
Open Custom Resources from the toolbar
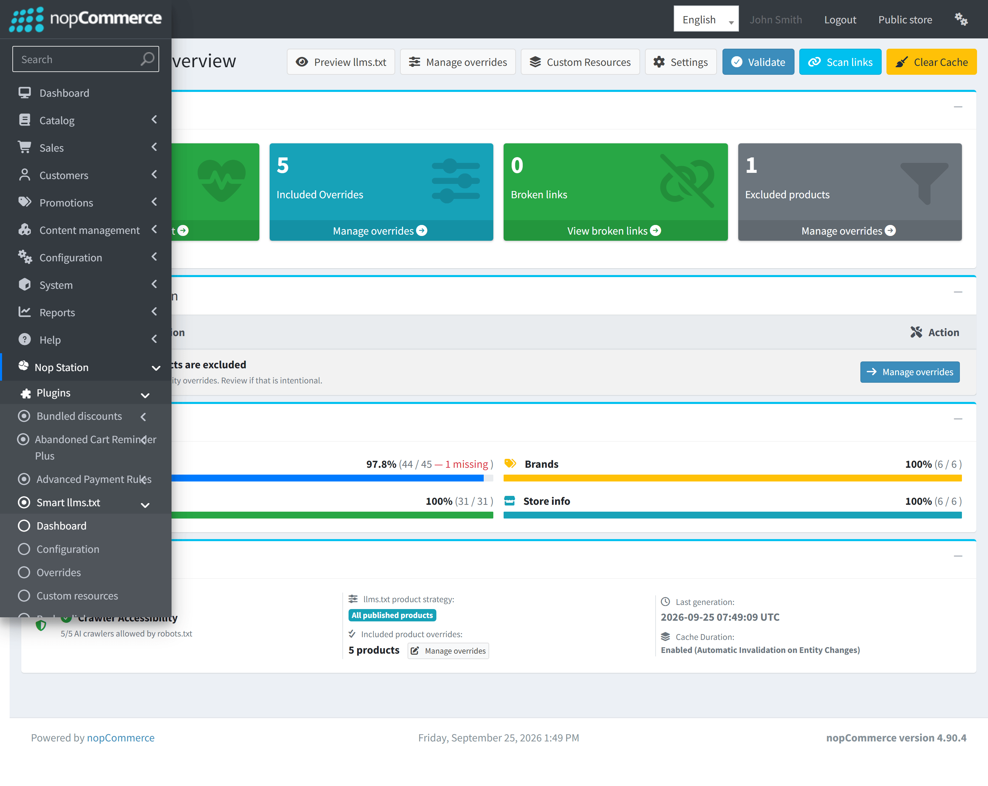tap(580, 62)
